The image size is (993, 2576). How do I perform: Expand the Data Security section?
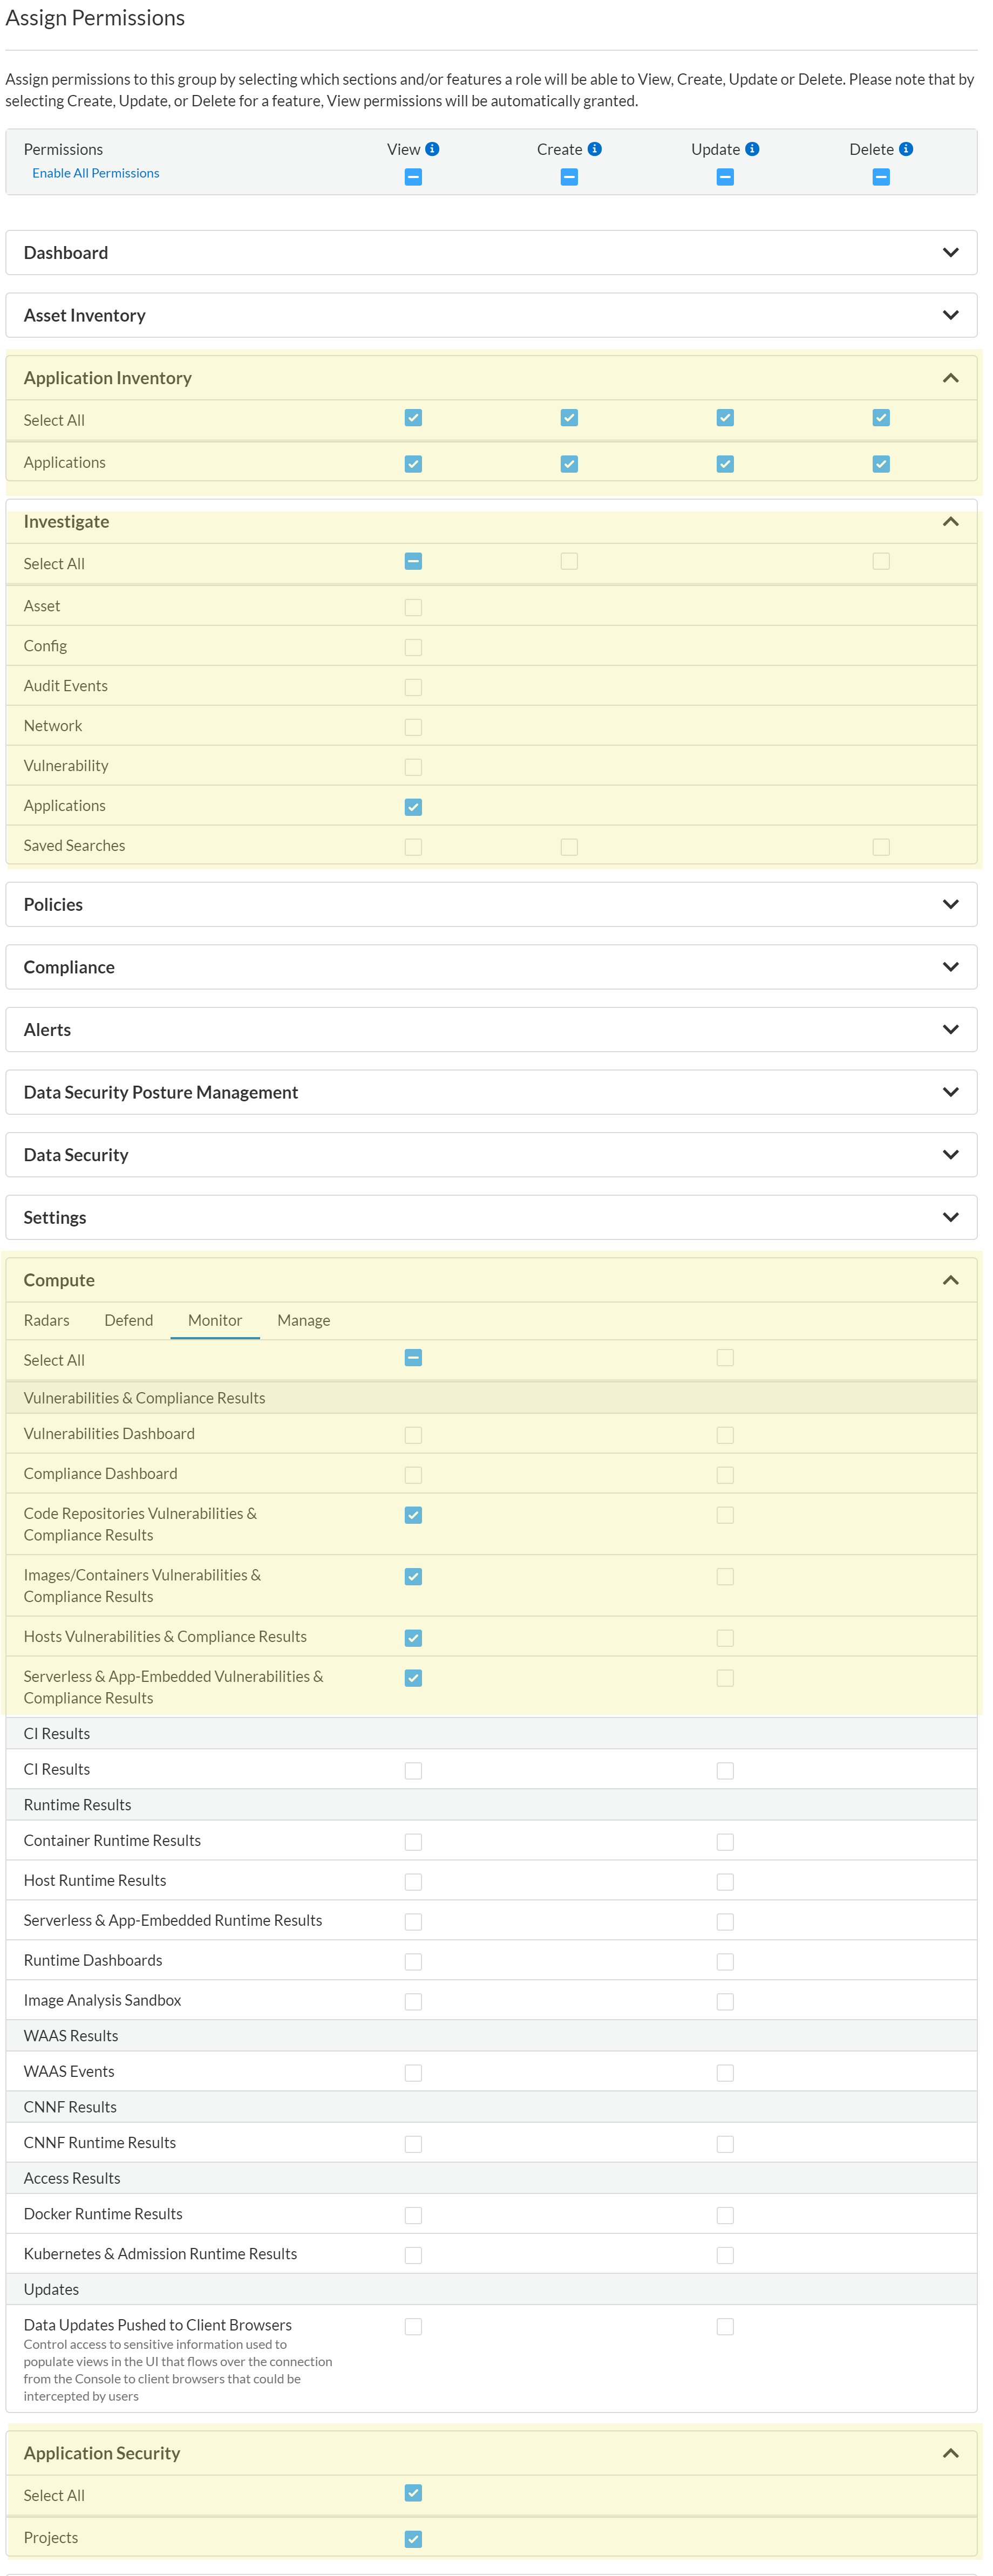pyautogui.click(x=491, y=1154)
